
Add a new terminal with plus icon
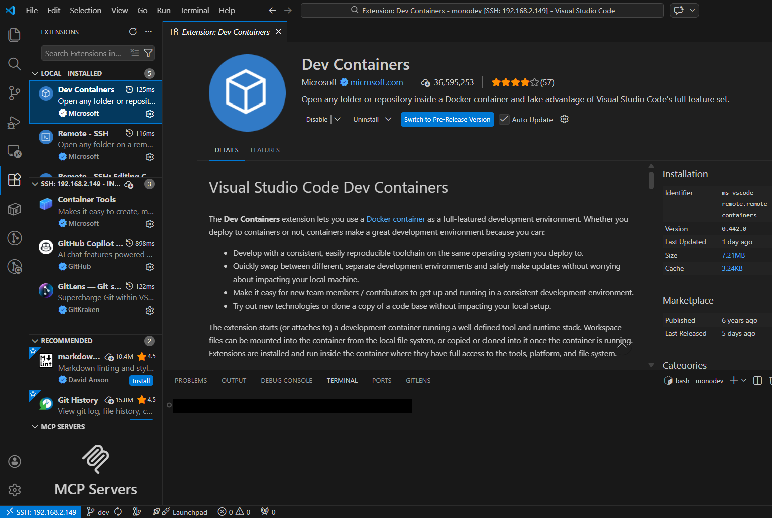(734, 381)
